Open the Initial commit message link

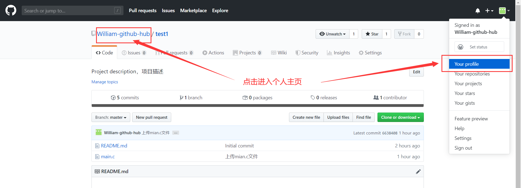pyautogui.click(x=239, y=146)
